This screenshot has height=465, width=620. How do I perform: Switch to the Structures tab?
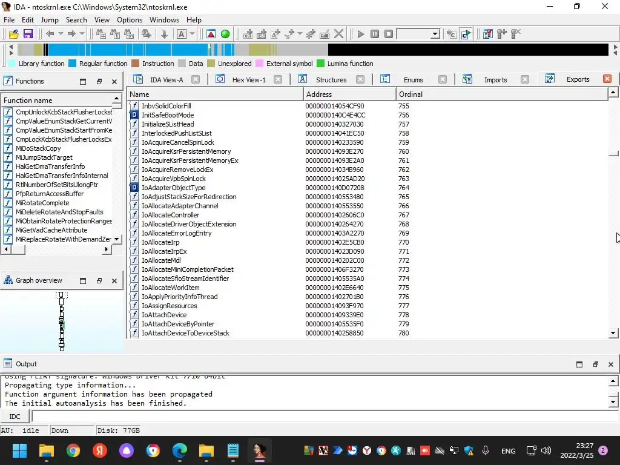[331, 80]
